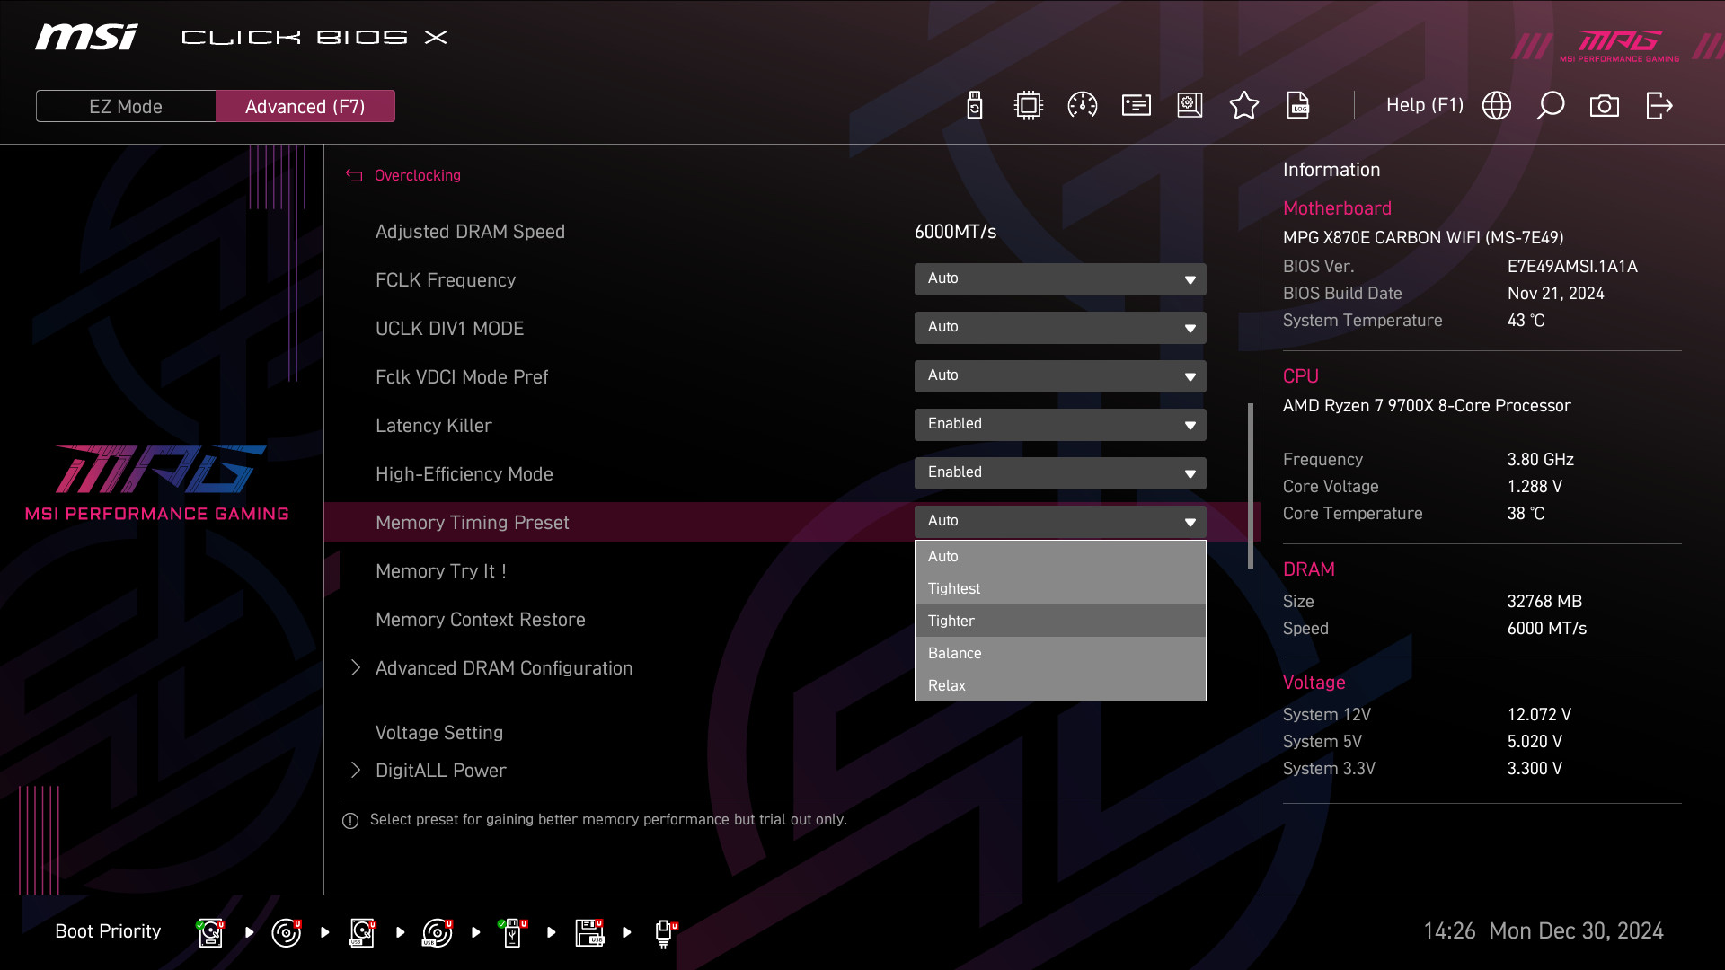
Task: Click BIOS version value E7E49AMSI.1A1A
Action: click(x=1572, y=267)
